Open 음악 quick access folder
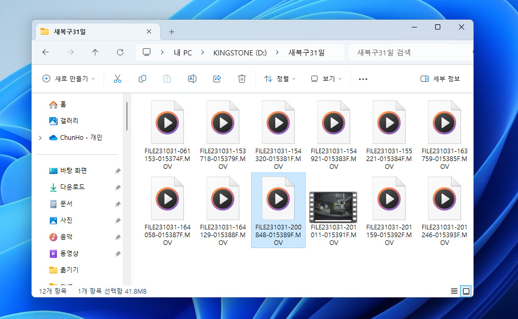518x319 pixels. point(61,237)
